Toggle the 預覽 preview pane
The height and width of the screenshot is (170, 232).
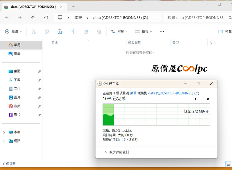225,32
